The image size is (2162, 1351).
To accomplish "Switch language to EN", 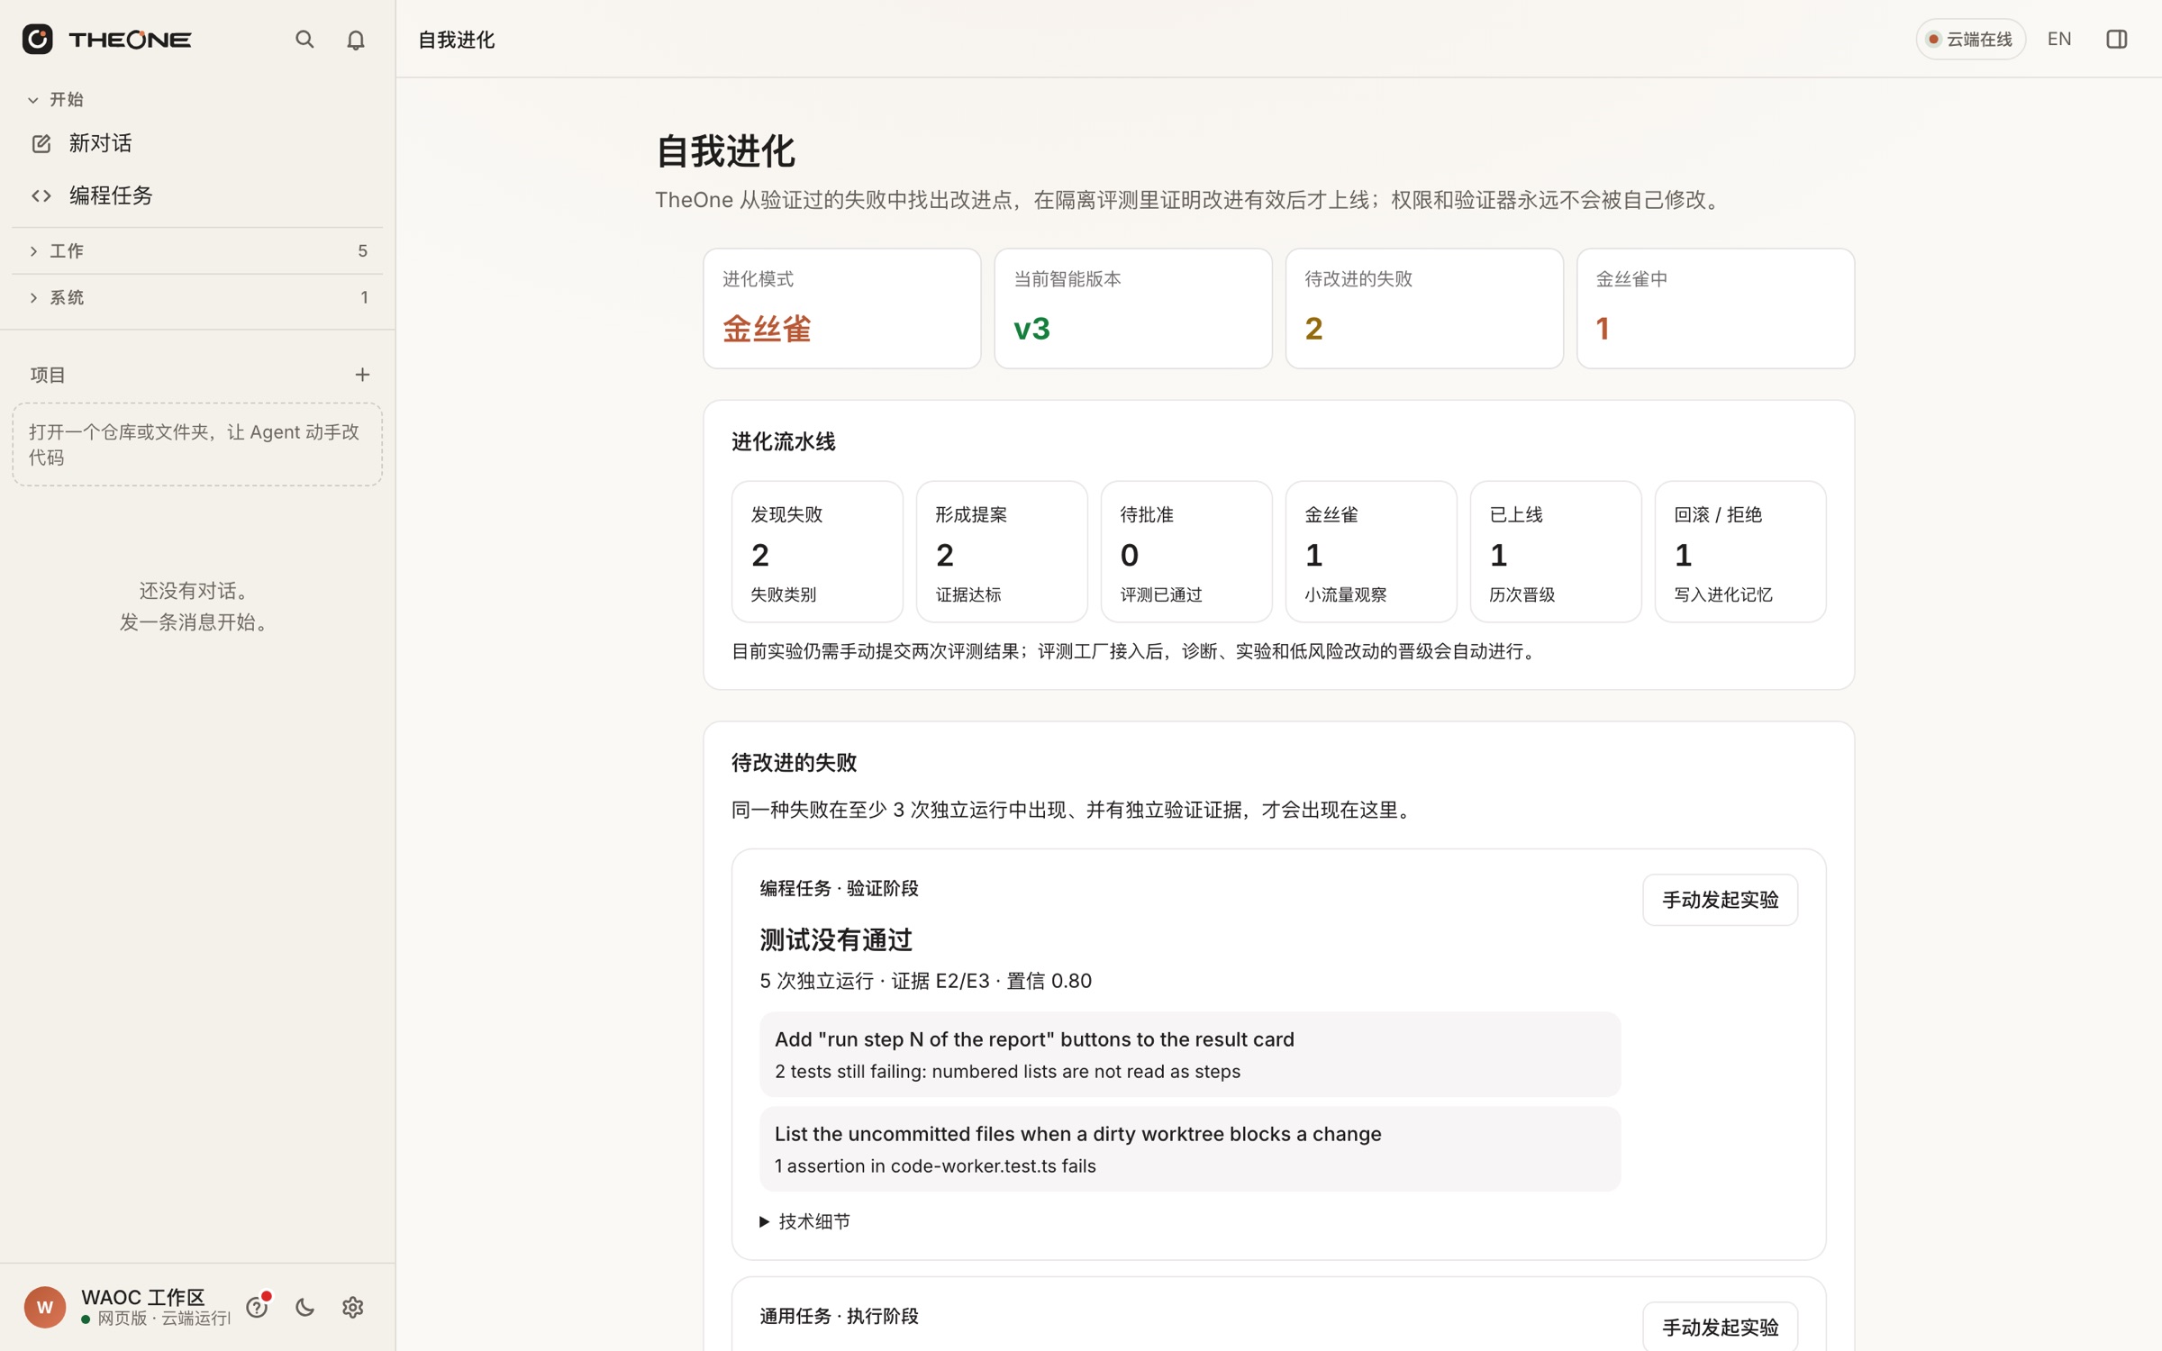I will [2059, 39].
